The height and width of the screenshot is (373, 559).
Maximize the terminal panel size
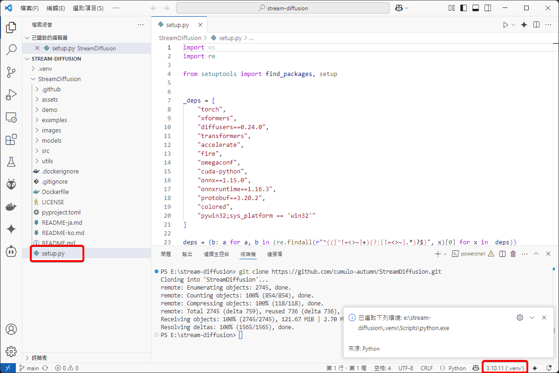pyautogui.click(x=536, y=254)
